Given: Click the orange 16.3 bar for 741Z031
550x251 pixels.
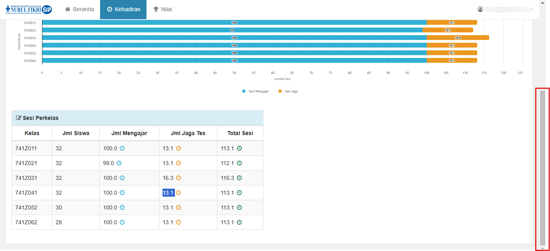Looking at the screenshot, I should coord(458,38).
